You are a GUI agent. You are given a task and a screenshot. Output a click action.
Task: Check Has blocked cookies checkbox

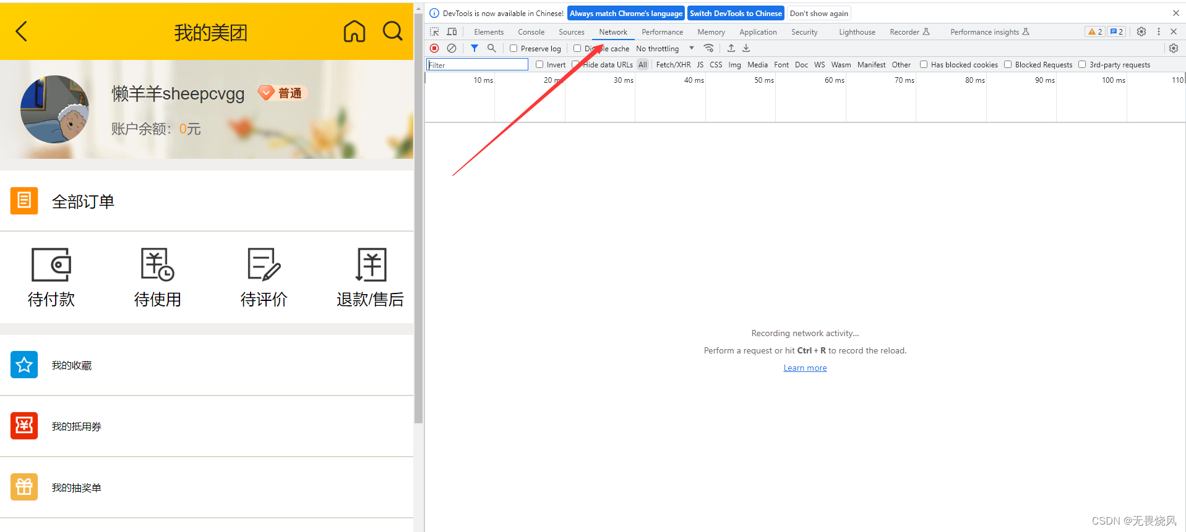tap(924, 64)
